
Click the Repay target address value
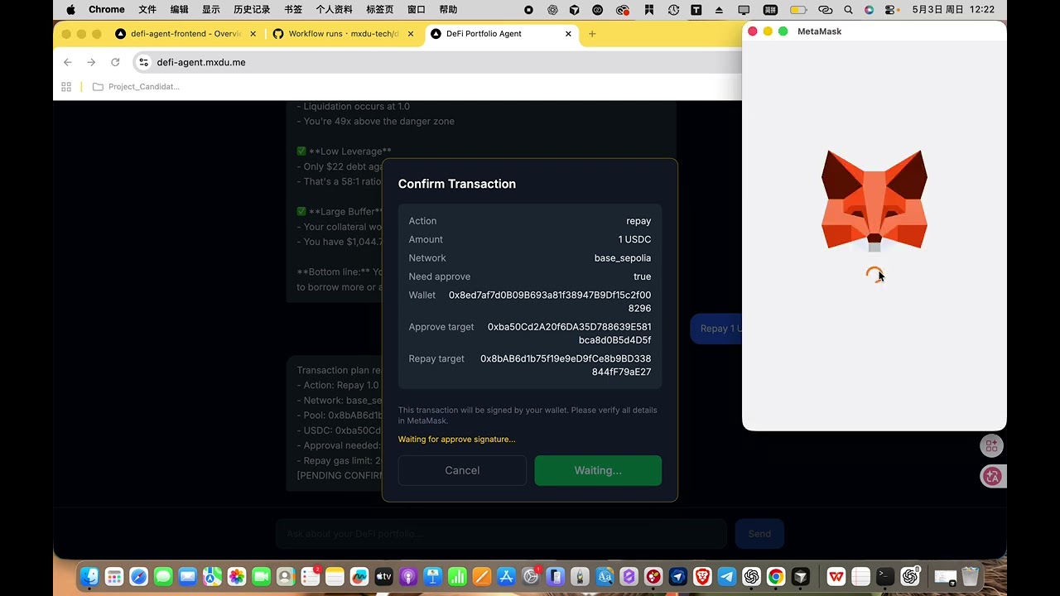566,365
